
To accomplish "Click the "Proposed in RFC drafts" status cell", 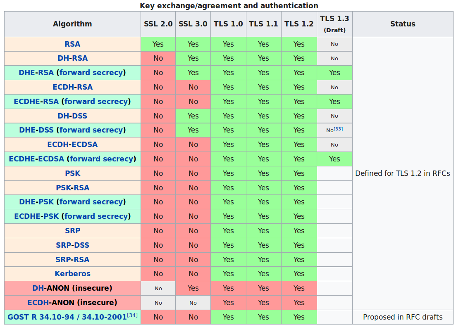I will [402, 317].
